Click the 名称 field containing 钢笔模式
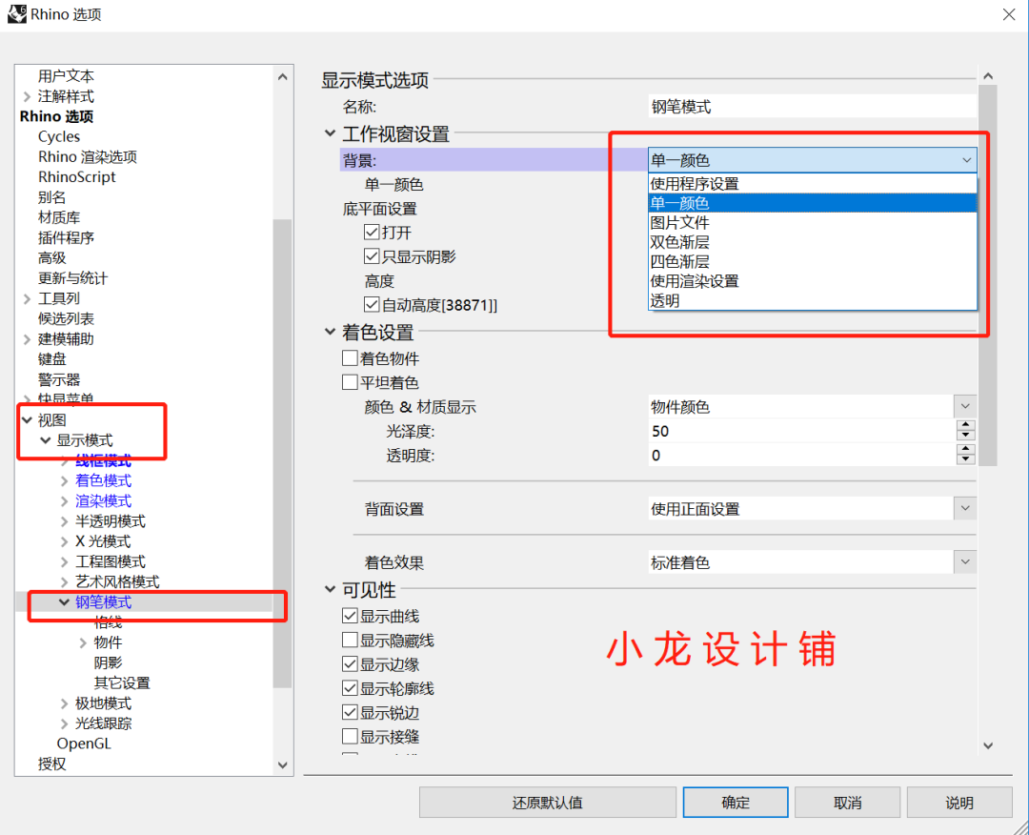The width and height of the screenshot is (1029, 835). (x=812, y=107)
